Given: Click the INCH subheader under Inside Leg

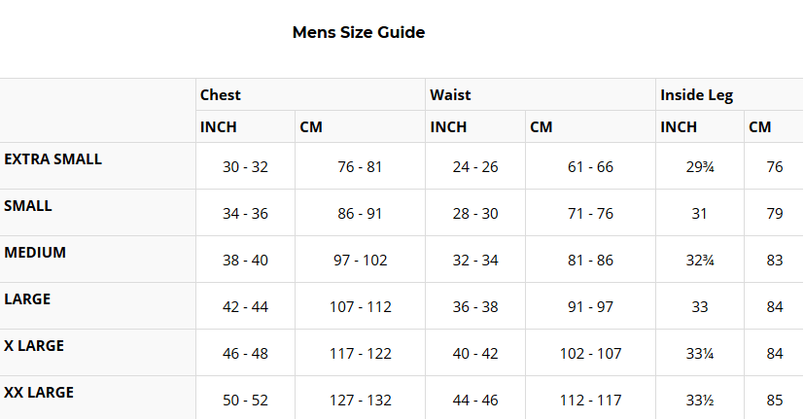Looking at the screenshot, I should point(679,127).
